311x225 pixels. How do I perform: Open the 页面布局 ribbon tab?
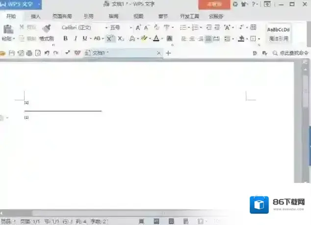point(62,16)
